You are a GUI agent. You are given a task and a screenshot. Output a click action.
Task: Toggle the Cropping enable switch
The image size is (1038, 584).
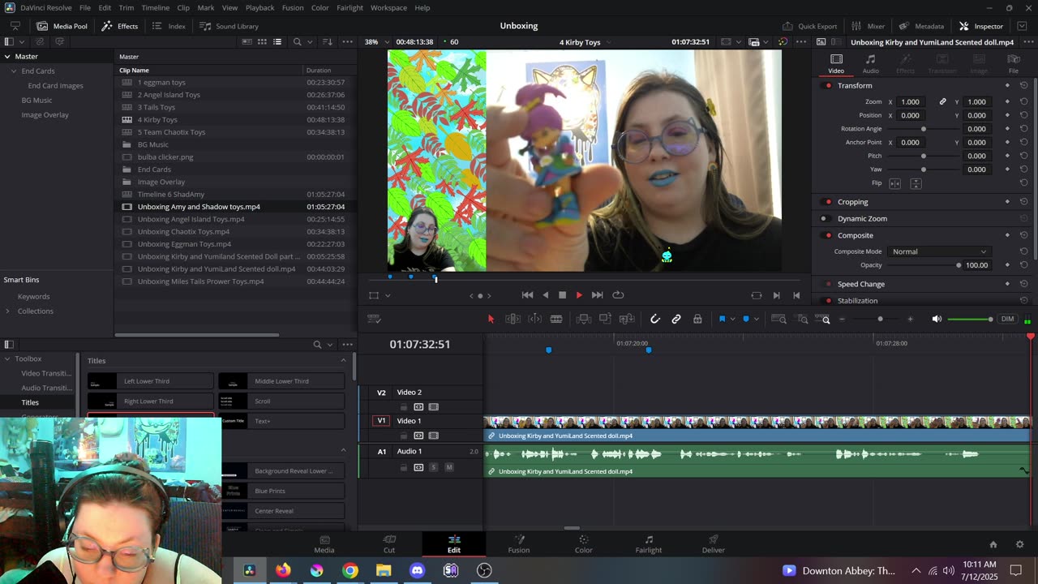[828, 202]
